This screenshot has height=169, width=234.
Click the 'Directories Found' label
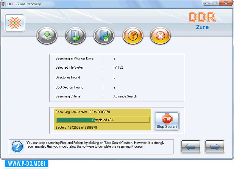(x=68, y=77)
